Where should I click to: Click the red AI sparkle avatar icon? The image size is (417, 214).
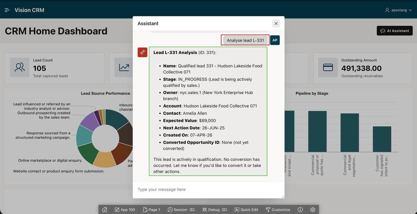click(142, 52)
